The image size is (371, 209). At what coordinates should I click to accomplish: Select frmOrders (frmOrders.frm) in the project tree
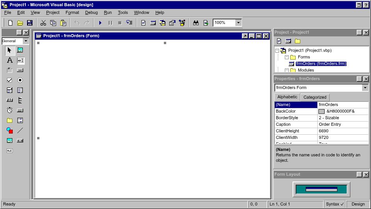click(x=321, y=64)
